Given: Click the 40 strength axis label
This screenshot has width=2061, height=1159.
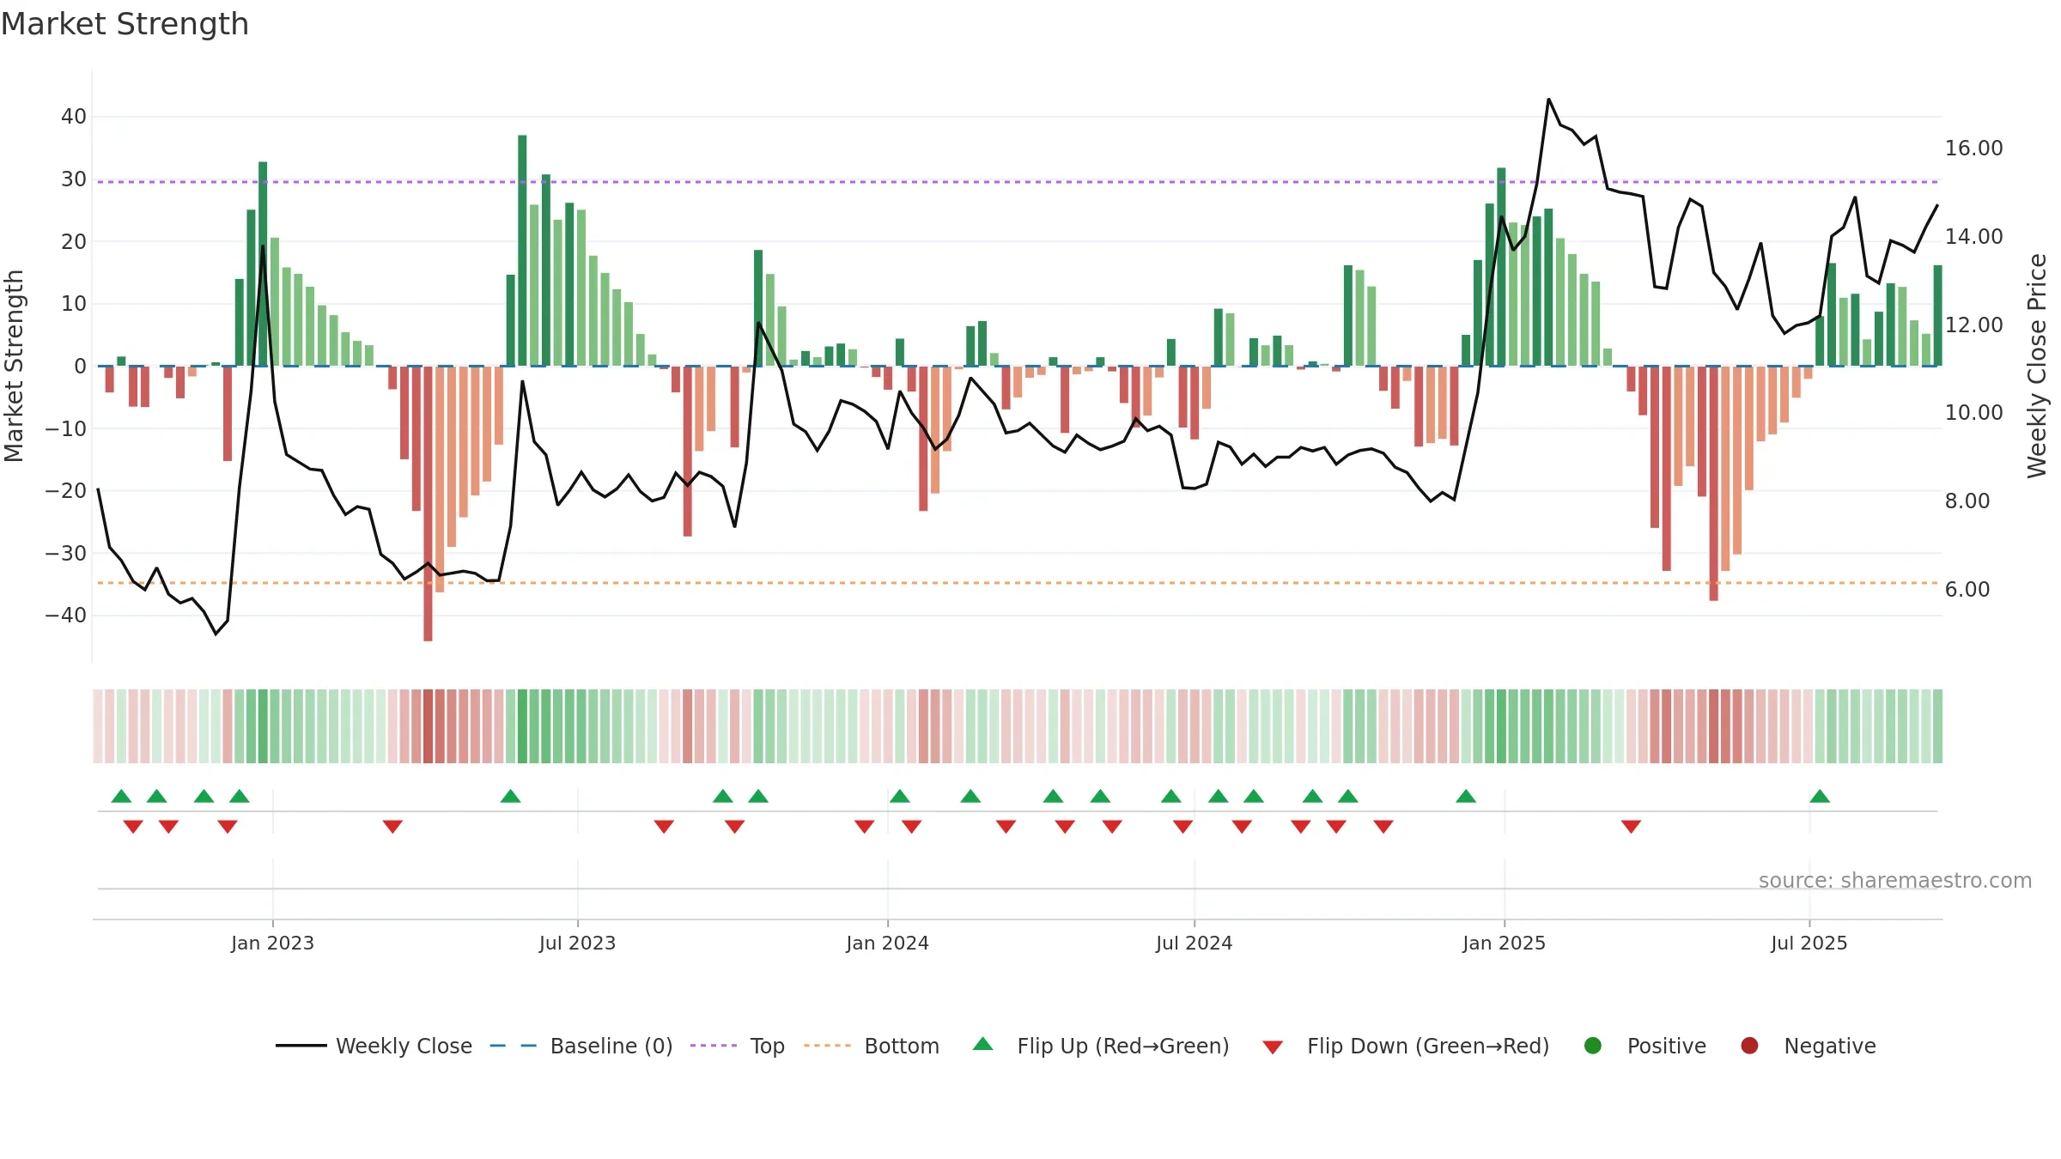Looking at the screenshot, I should (x=74, y=117).
